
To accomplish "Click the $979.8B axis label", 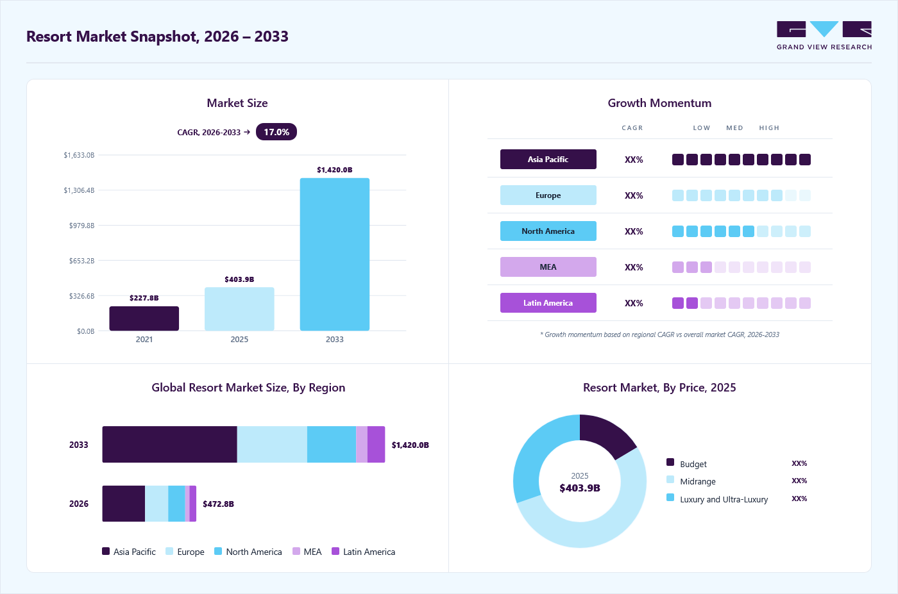I will coord(81,226).
